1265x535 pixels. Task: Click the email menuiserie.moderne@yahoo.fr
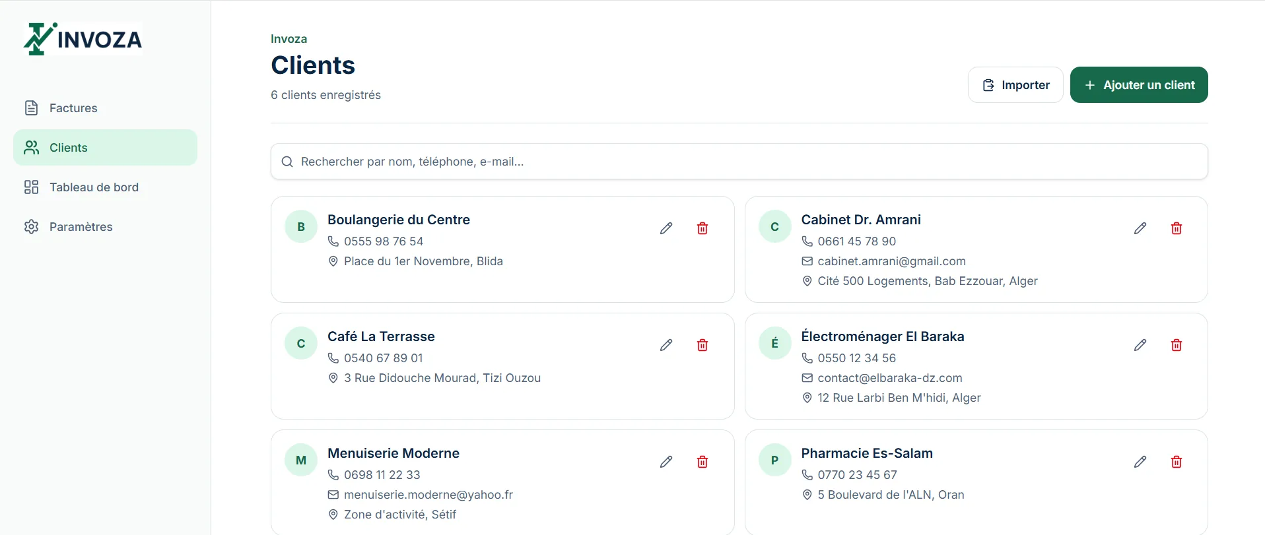pos(428,495)
